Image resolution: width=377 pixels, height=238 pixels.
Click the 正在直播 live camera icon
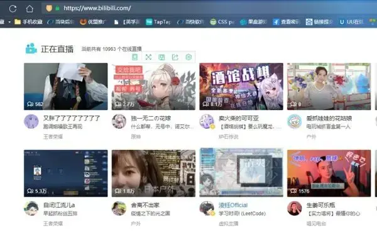(31, 49)
